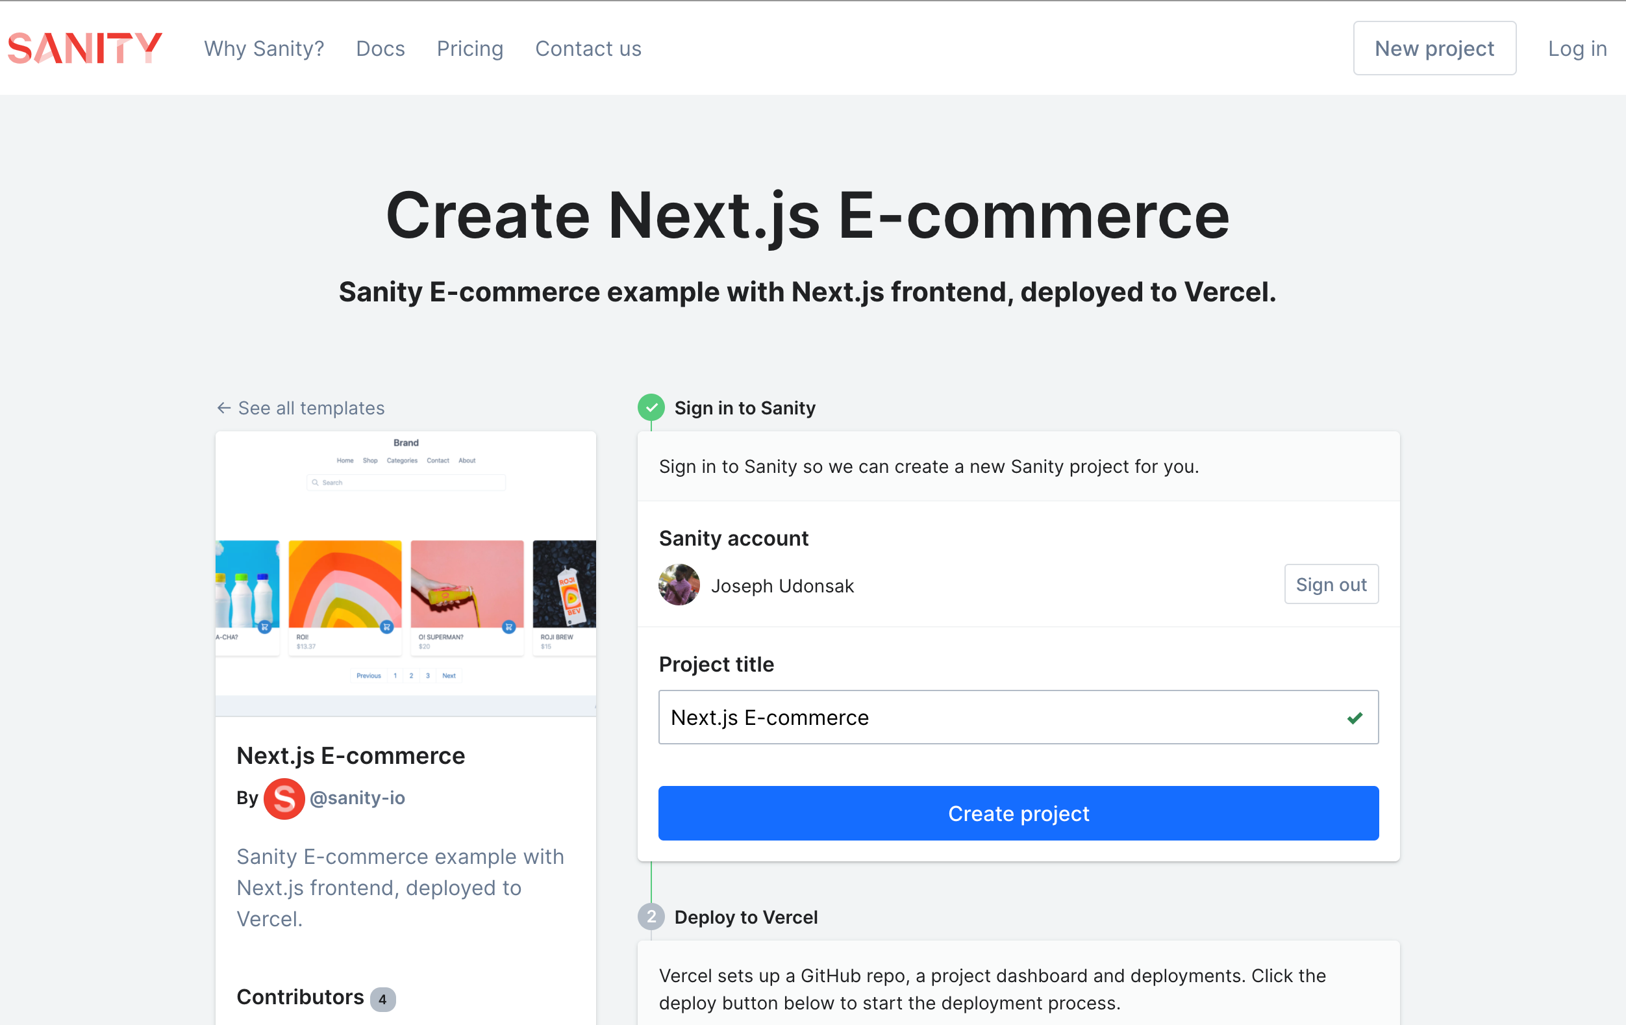The width and height of the screenshot is (1626, 1025).
Task: Open See all templates
Action: pos(310,408)
